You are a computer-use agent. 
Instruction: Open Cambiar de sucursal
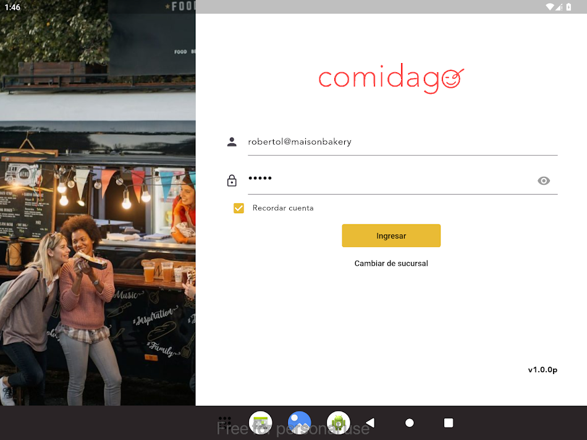click(391, 263)
